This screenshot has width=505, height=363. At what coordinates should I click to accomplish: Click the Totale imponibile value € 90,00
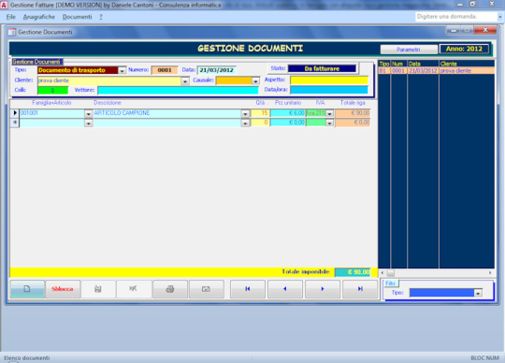[x=353, y=272]
